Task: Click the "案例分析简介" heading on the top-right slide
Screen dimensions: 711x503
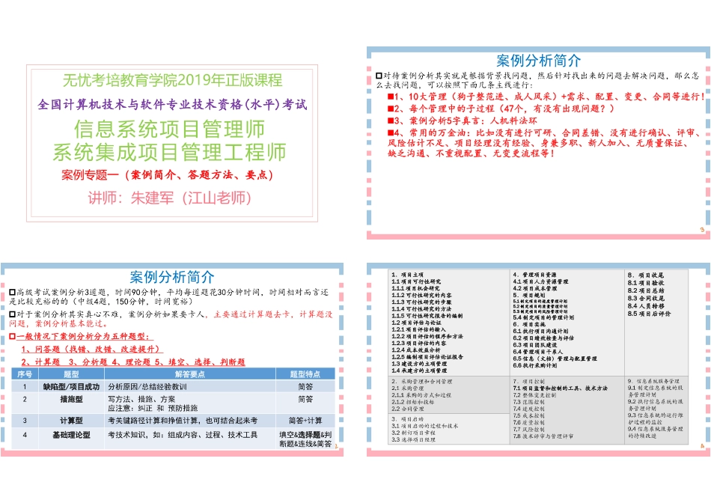Action: (540, 61)
